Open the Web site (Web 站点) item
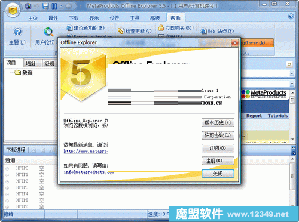Viewport: 299px width, 222px height. click(x=217, y=31)
